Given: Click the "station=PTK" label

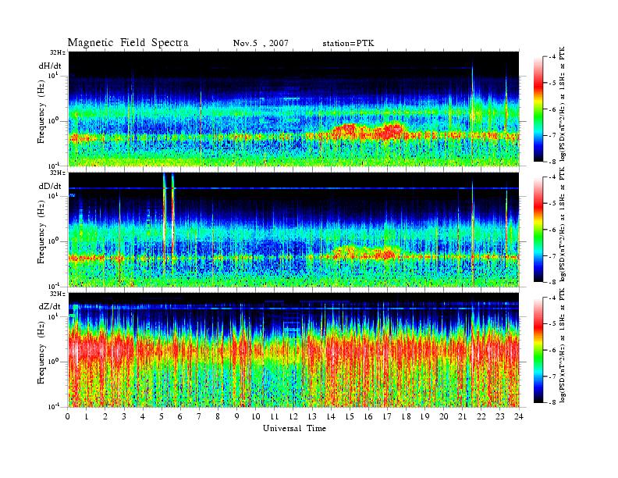Looking at the screenshot, I should (348, 44).
